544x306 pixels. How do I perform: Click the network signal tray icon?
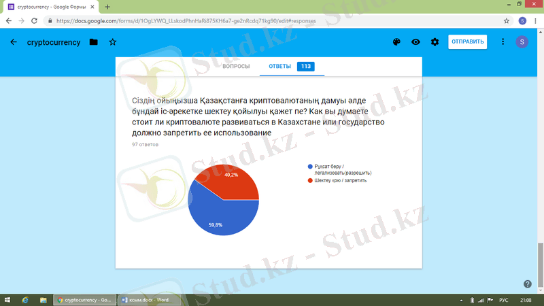[481, 301]
